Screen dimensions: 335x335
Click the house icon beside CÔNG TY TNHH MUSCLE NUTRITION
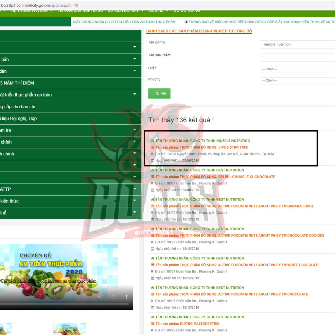point(152,141)
